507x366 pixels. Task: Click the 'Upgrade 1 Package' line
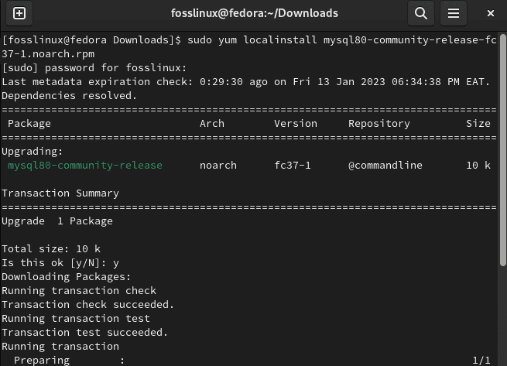57,221
